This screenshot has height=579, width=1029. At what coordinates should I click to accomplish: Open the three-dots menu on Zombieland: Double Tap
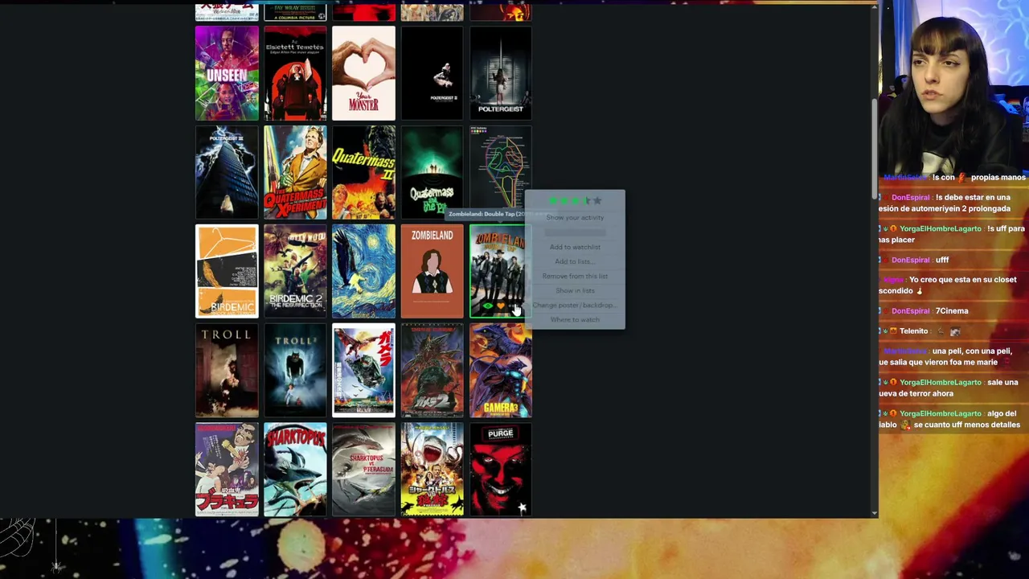click(514, 306)
